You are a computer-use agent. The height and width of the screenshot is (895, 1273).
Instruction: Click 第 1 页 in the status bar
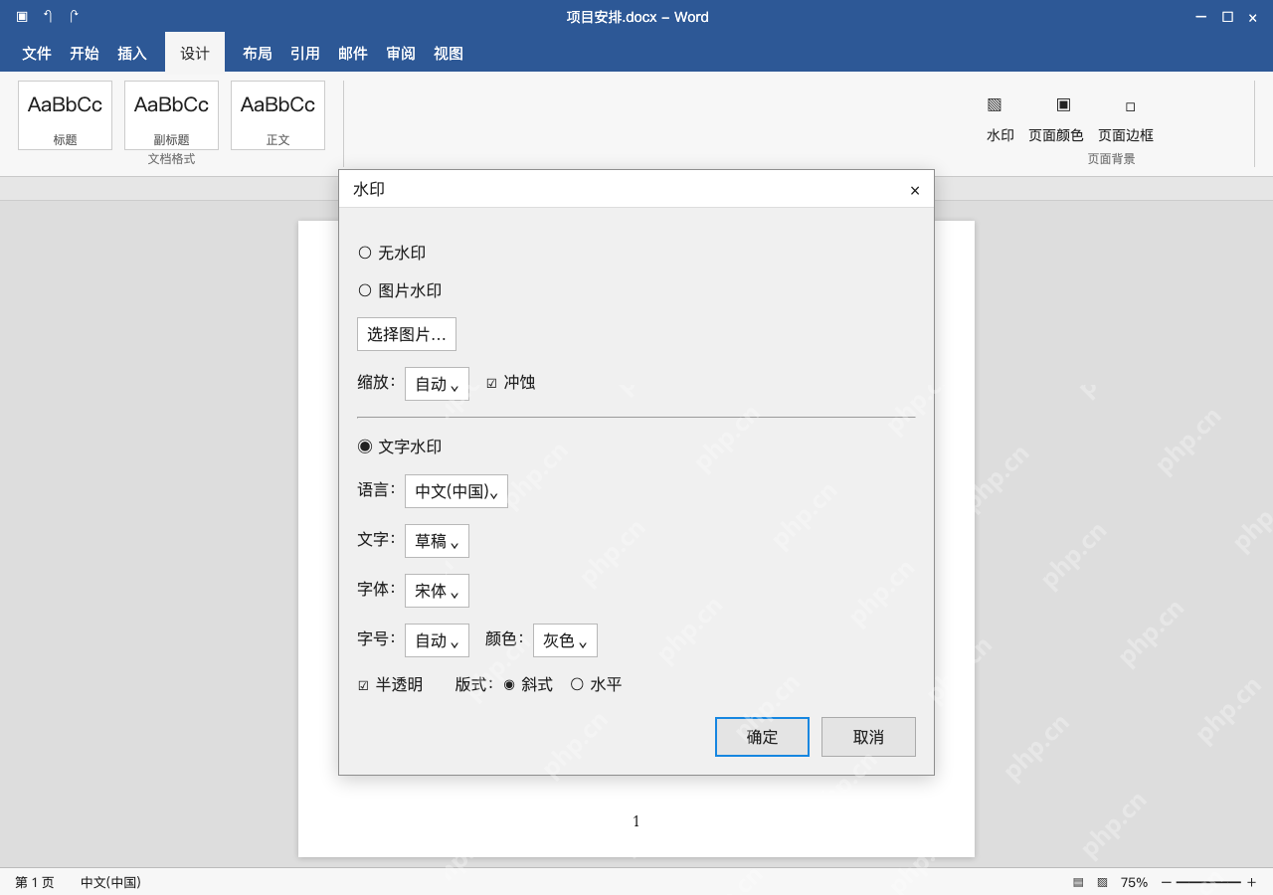click(35, 882)
